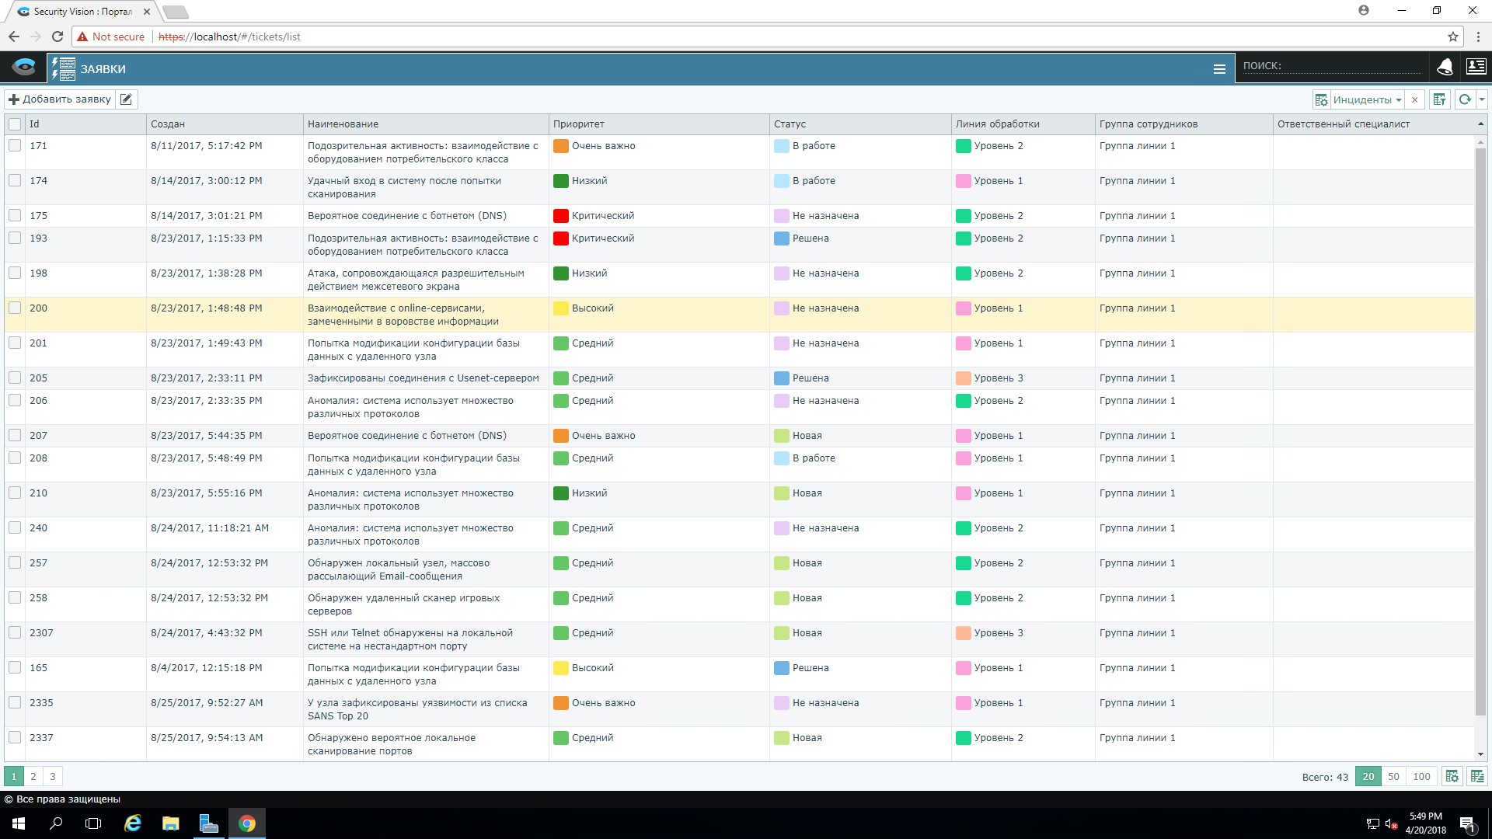Open the refresh options dropdown arrow
Viewport: 1492px width, 839px height.
coord(1482,99)
